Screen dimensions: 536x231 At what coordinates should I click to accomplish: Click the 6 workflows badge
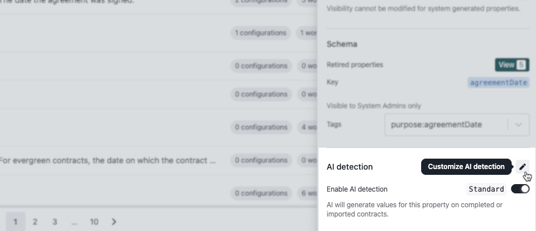coord(307,193)
